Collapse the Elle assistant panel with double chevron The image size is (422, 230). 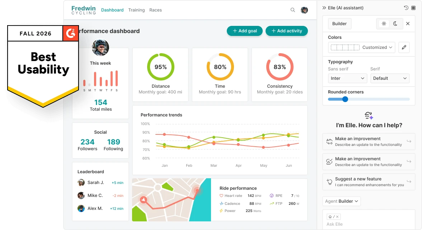(x=324, y=8)
